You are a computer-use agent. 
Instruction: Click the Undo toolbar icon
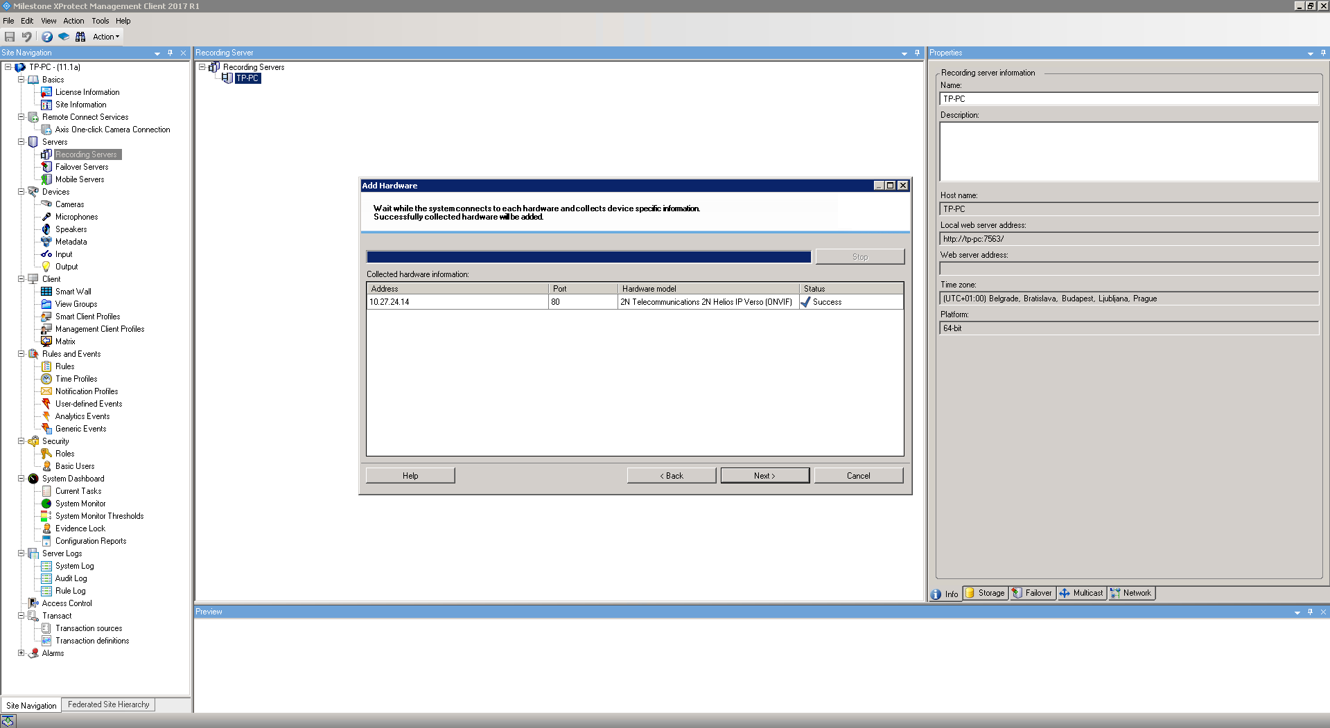tap(26, 37)
